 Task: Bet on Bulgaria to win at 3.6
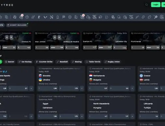[x=119, y=88]
